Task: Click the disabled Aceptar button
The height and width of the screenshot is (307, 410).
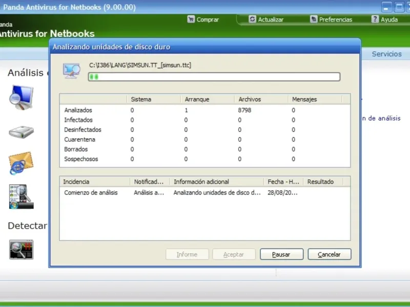Action: click(234, 254)
